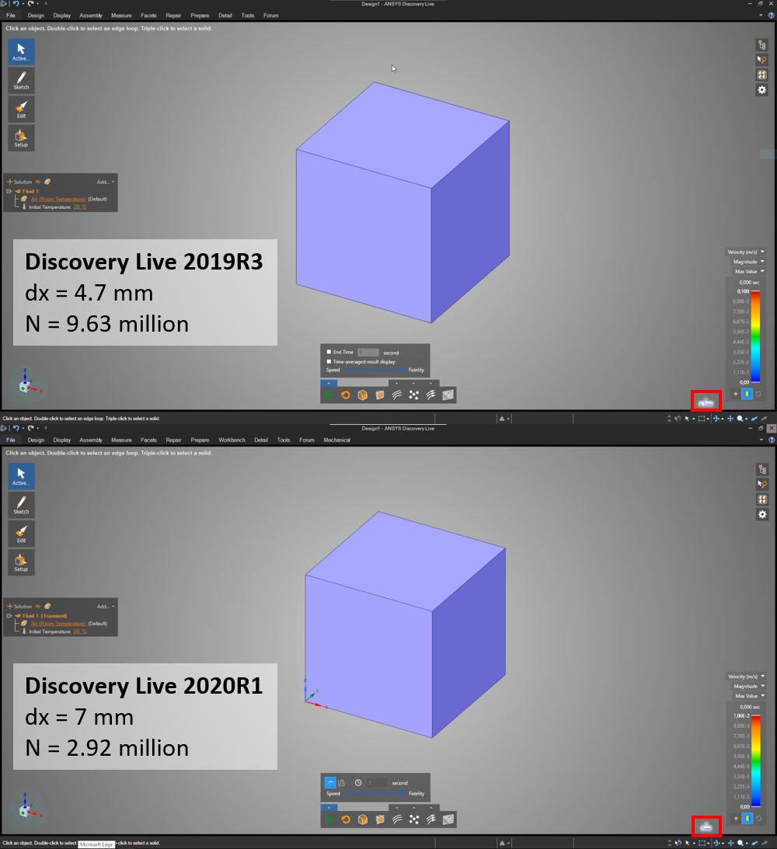Toggle the orange dot probe button, top legend
Viewport: 777px width, 849px height.
[x=735, y=394]
